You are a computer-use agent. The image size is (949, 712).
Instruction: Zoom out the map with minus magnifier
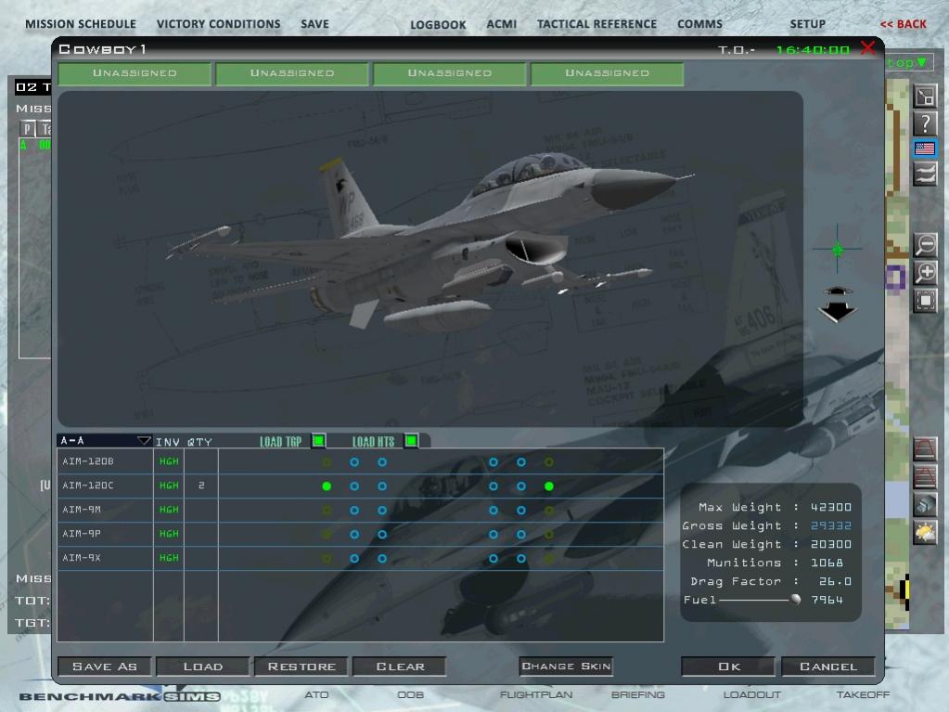(x=926, y=245)
